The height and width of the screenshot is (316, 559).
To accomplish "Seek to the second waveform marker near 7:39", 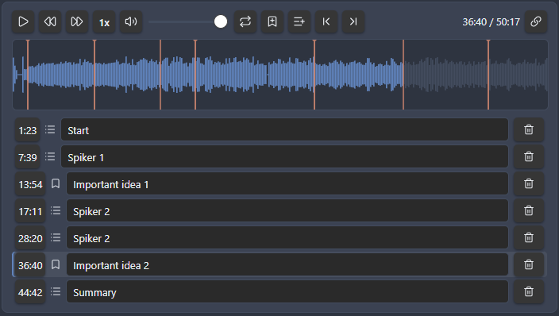I will click(x=94, y=75).
